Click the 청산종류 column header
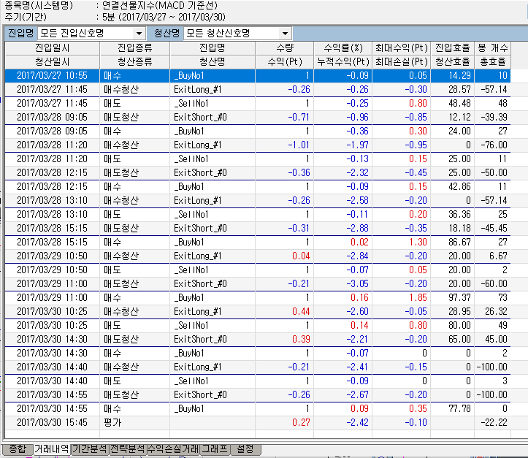Screen dimensions: 528x458 [134, 62]
